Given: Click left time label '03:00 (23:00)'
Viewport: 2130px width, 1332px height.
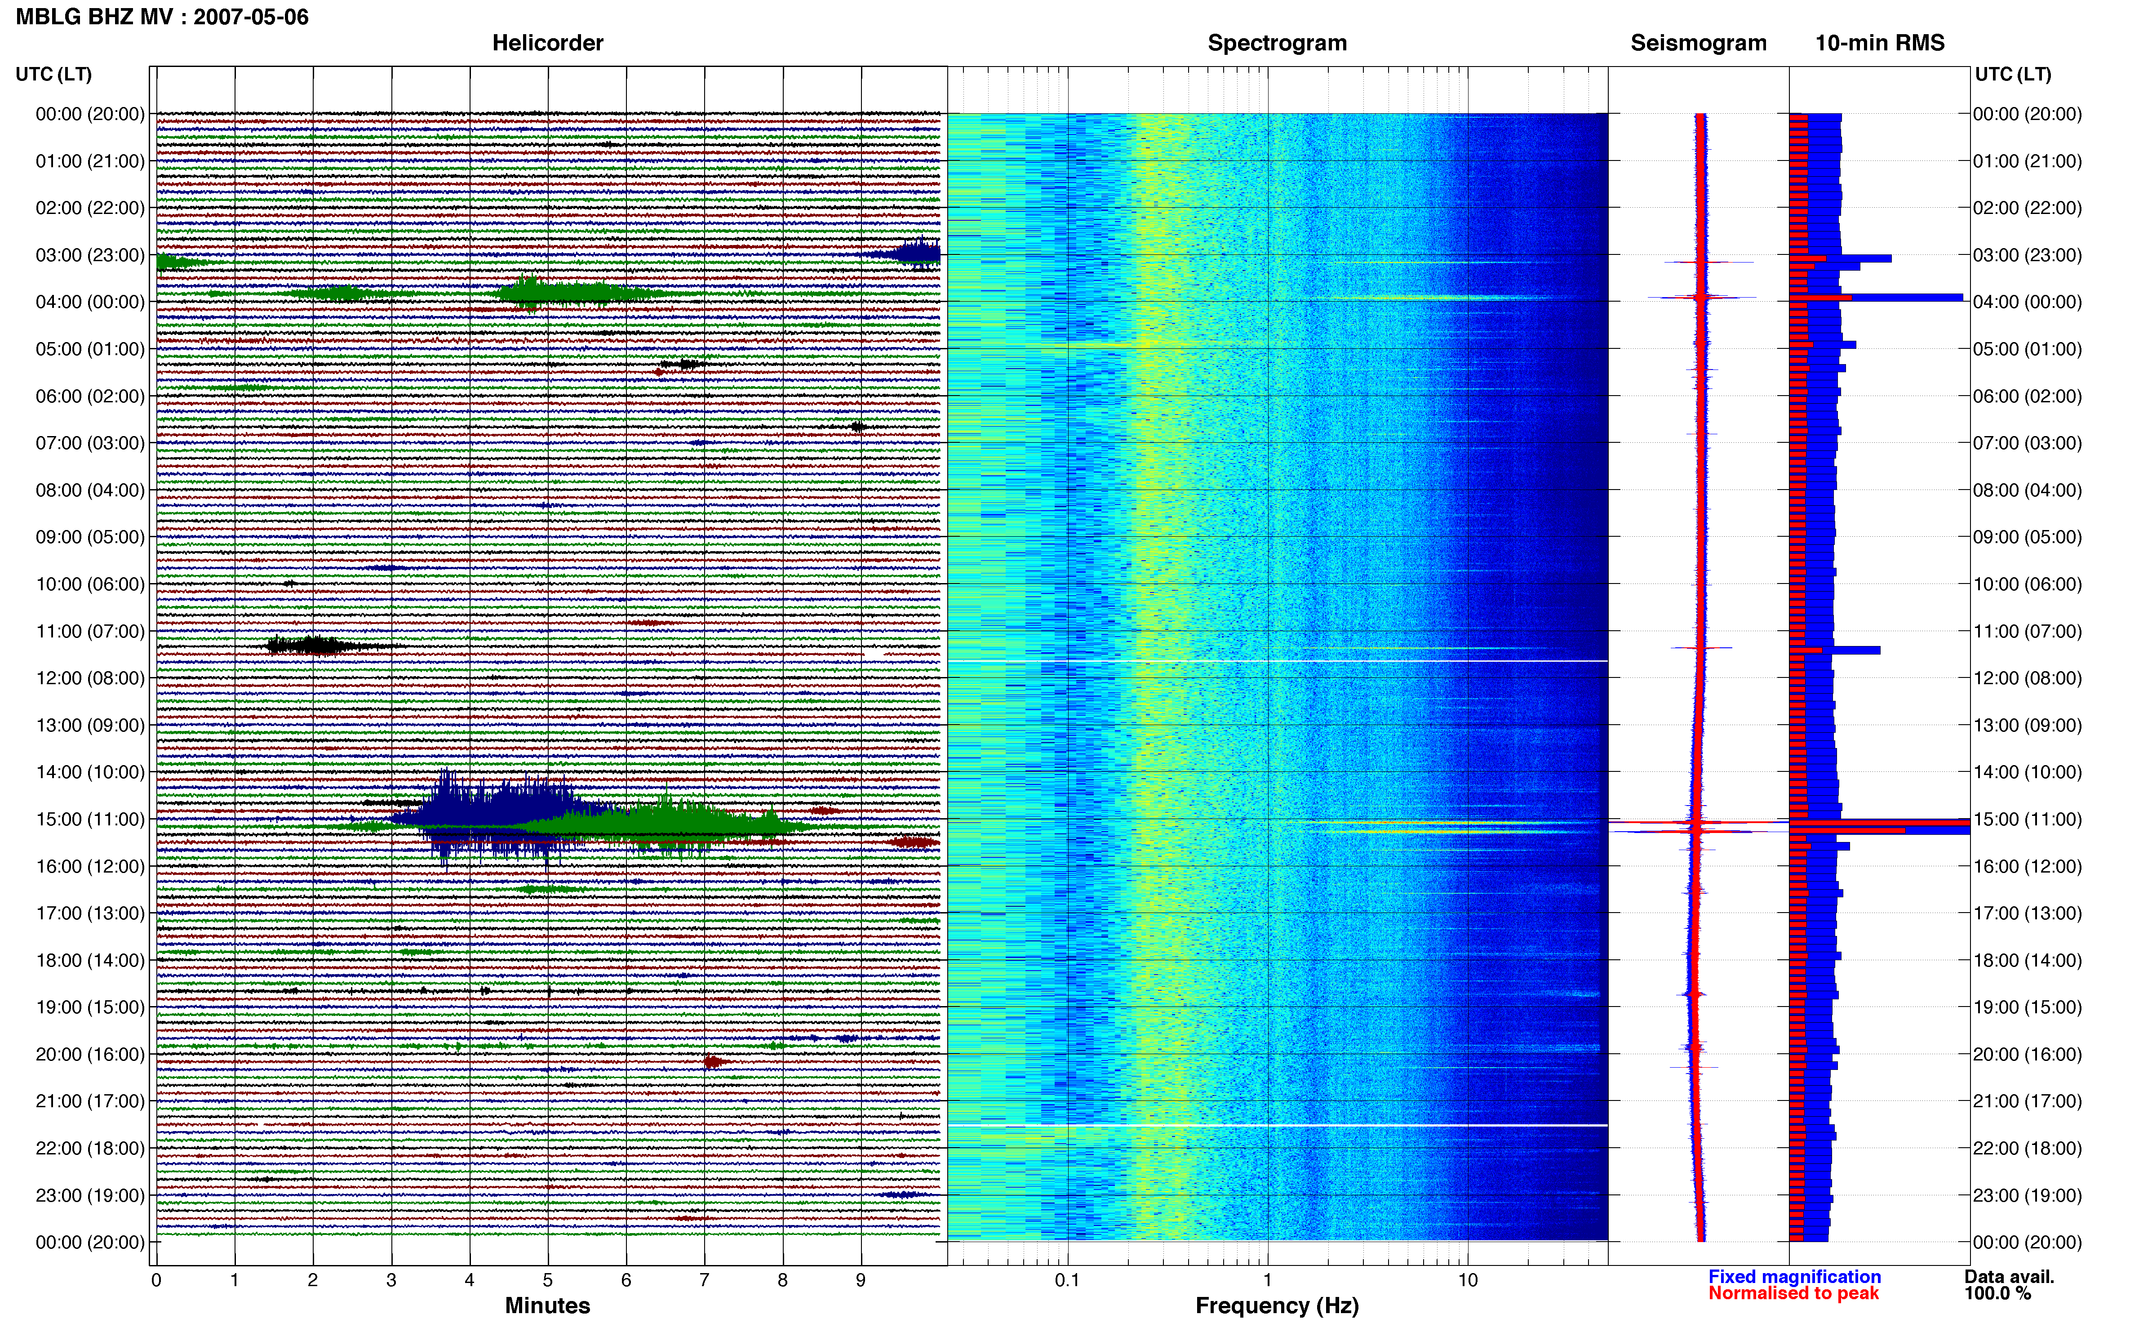Looking at the screenshot, I should 90,255.
